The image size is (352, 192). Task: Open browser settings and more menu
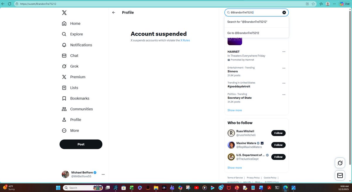pyautogui.click(x=334, y=4)
